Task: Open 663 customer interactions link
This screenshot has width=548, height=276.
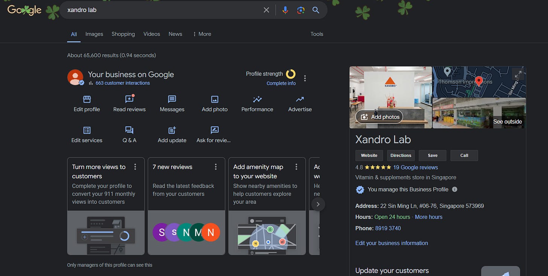Action: pyautogui.click(x=123, y=83)
